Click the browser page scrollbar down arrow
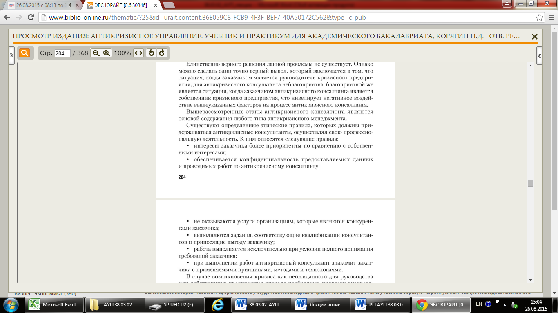This screenshot has height=313, width=558. click(554, 293)
